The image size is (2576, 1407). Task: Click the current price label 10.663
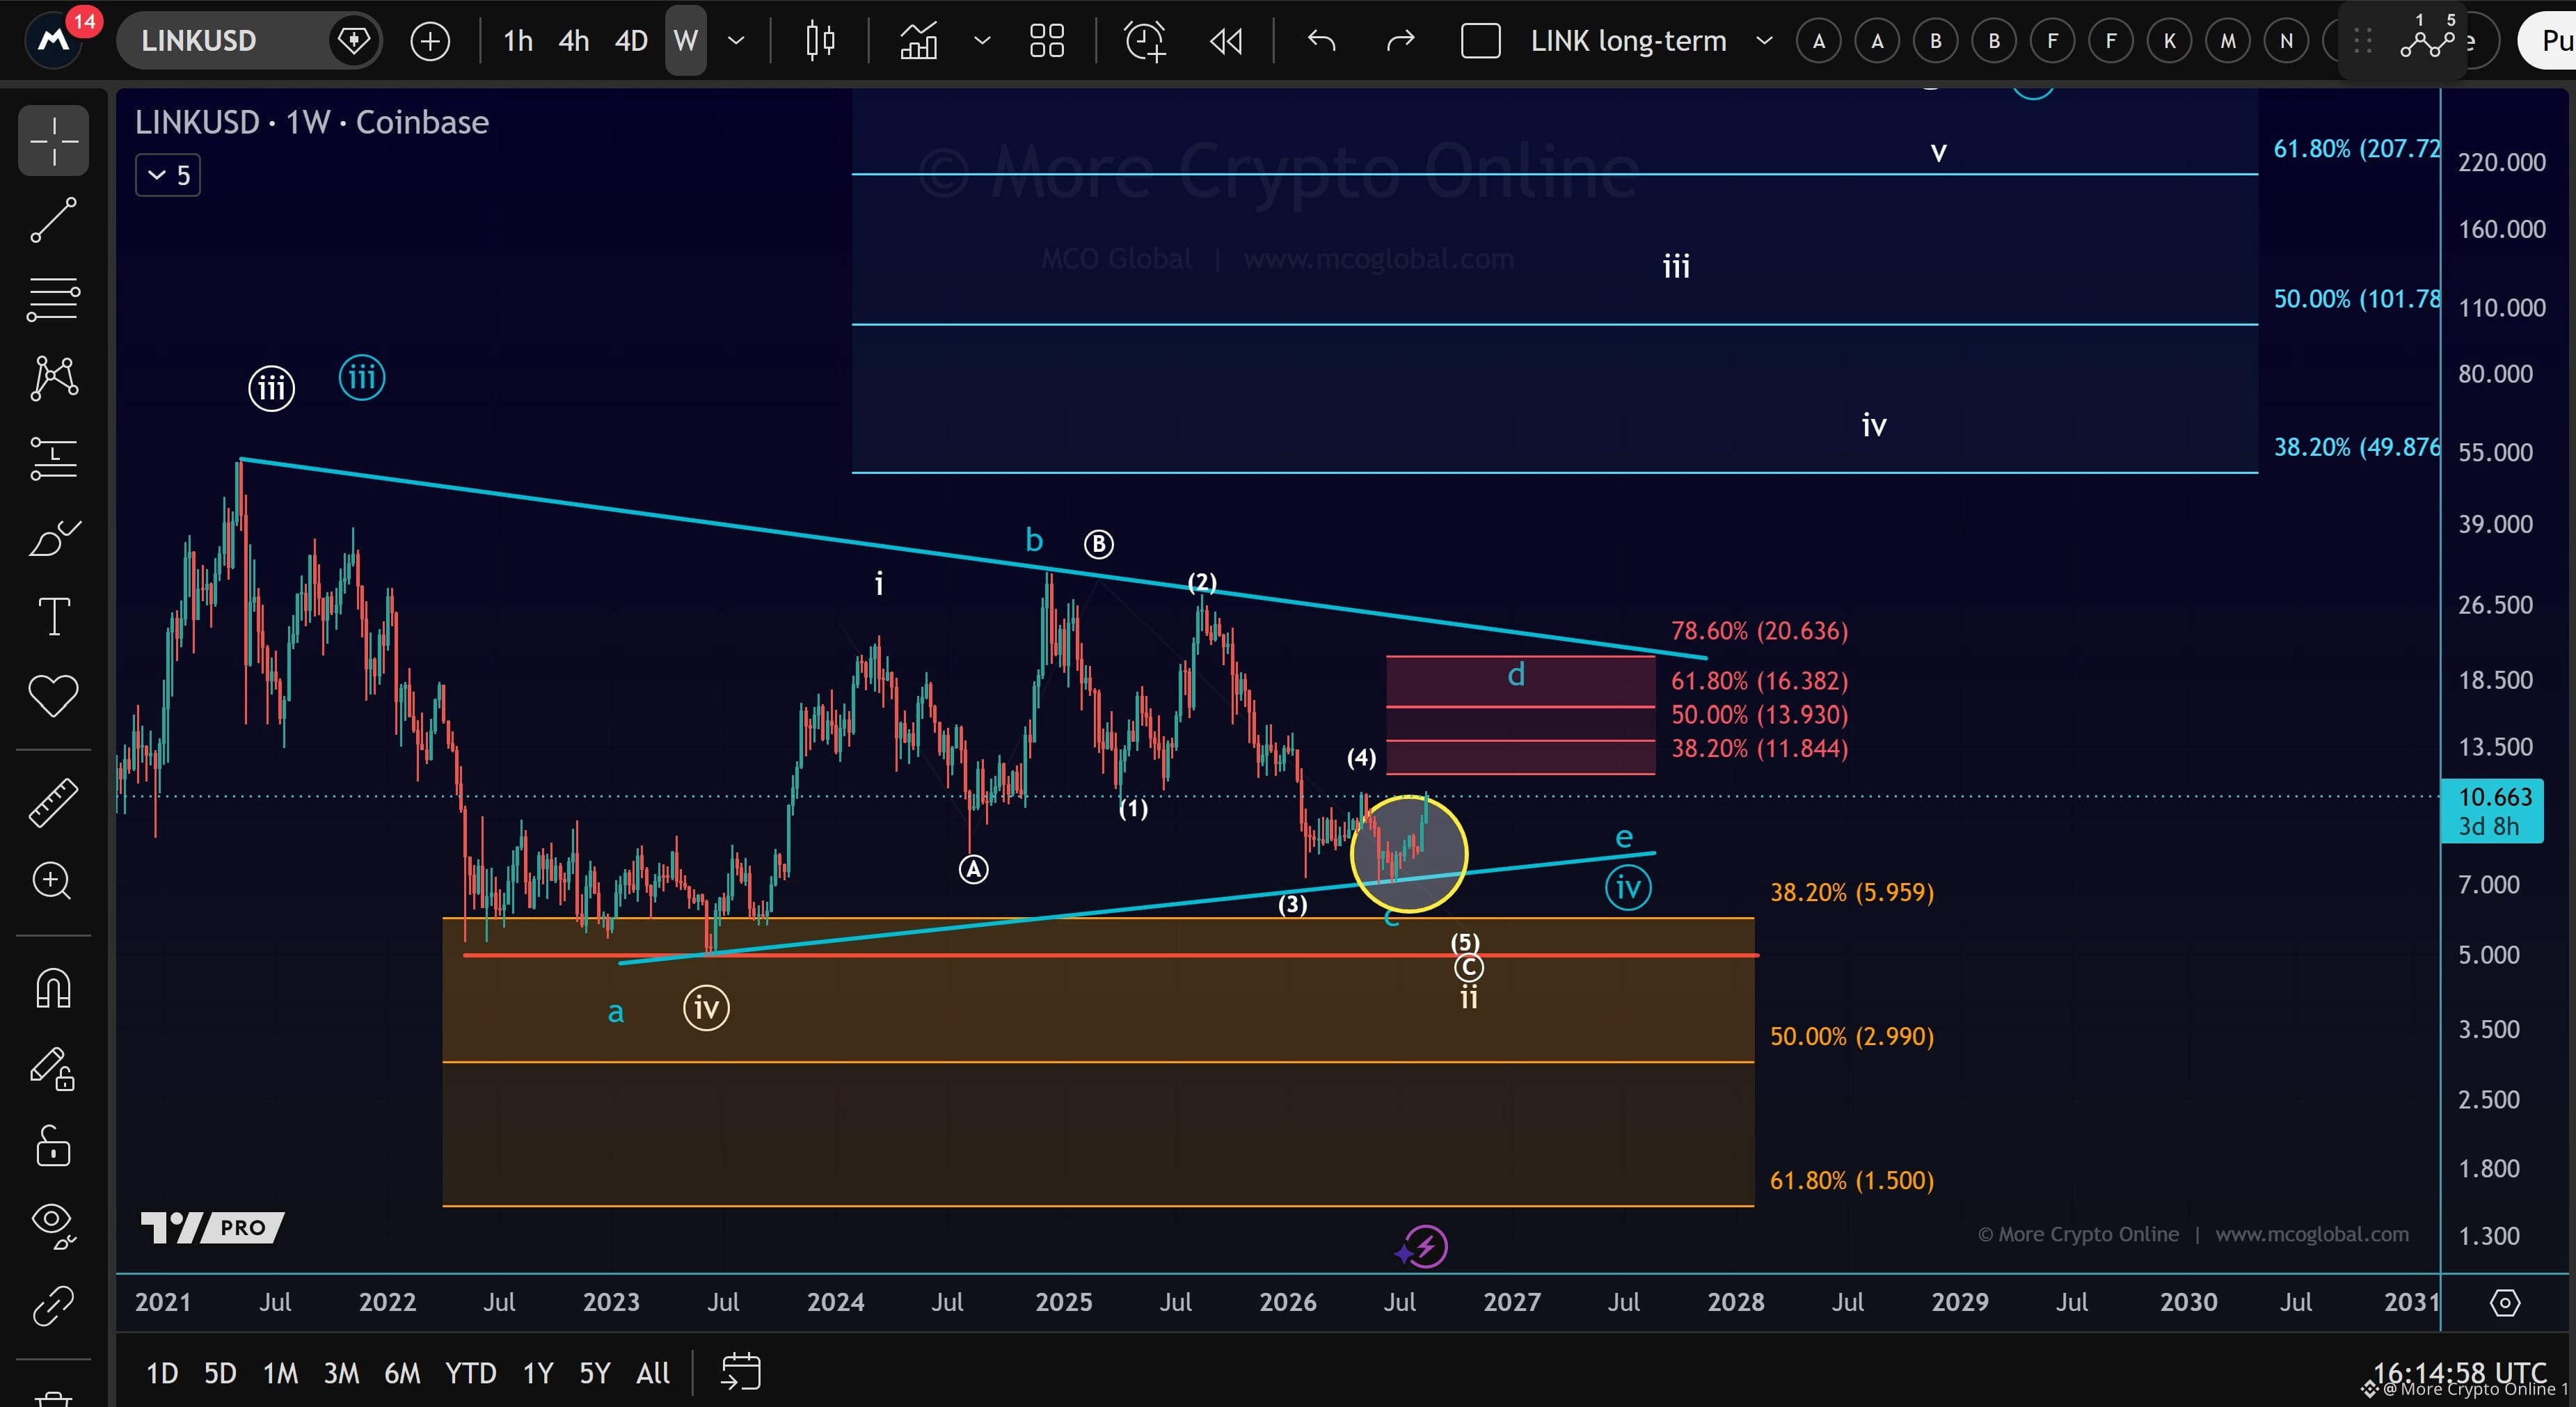coord(2494,811)
